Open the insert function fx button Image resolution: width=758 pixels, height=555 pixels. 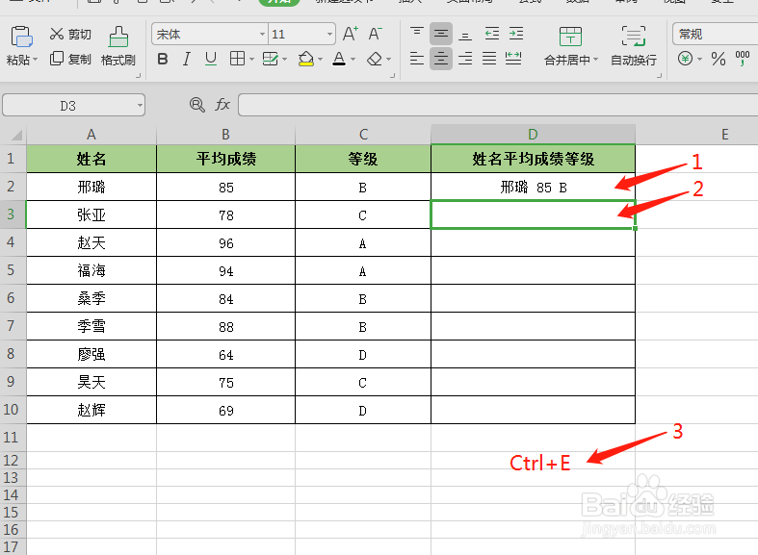coord(222,104)
